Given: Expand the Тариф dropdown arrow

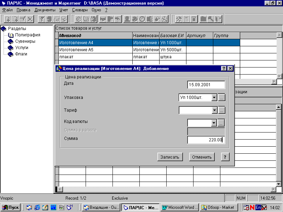Looking at the screenshot, I should pyautogui.click(x=214, y=110).
